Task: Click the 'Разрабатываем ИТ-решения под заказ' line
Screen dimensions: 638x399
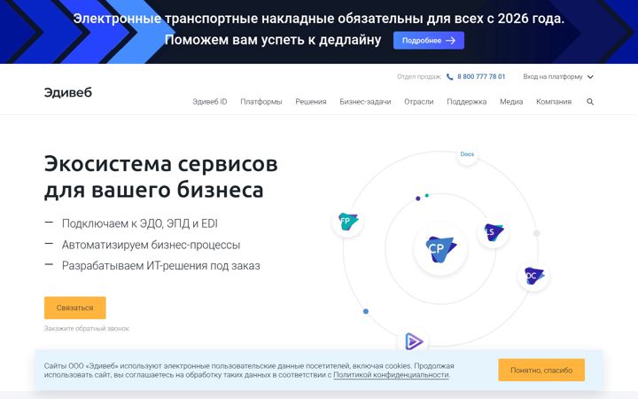Action: pos(160,265)
